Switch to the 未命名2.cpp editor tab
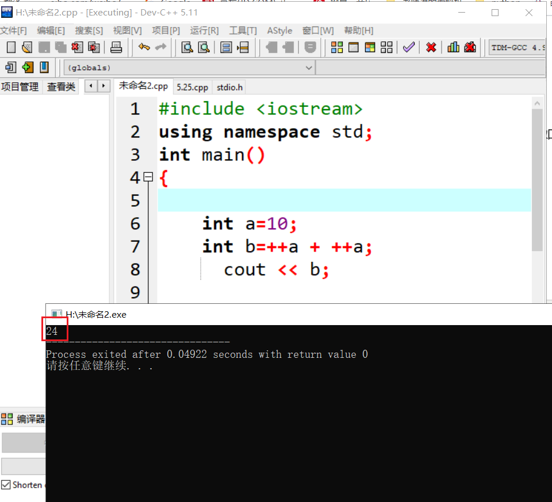 pos(143,86)
